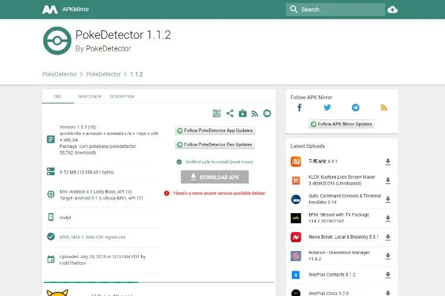Follow PokeDetector App Updates

tap(215, 131)
